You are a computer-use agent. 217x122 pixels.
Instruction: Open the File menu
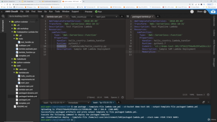coord(22,12)
